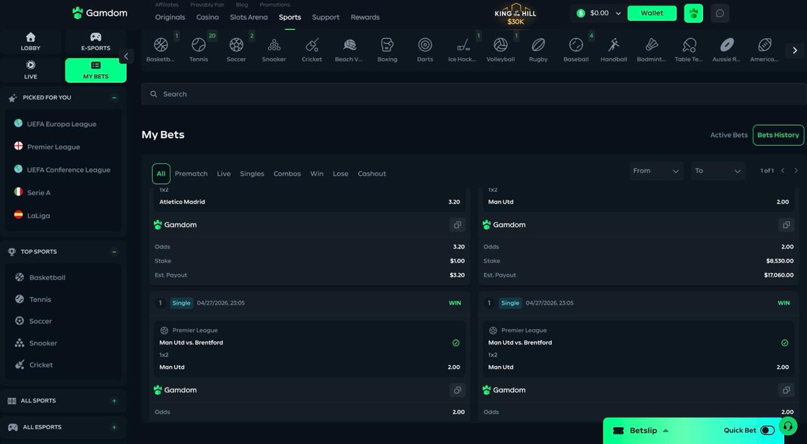This screenshot has width=807, height=444.
Task: Open the Live play icon
Action: pyautogui.click(x=30, y=65)
